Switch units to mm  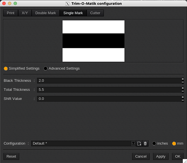tap(174, 144)
